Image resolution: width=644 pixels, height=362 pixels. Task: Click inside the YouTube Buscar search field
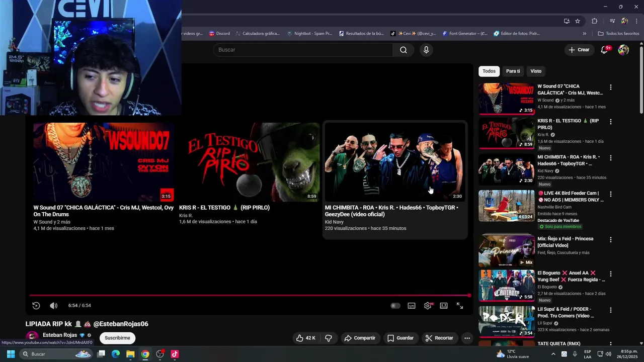coord(303,50)
